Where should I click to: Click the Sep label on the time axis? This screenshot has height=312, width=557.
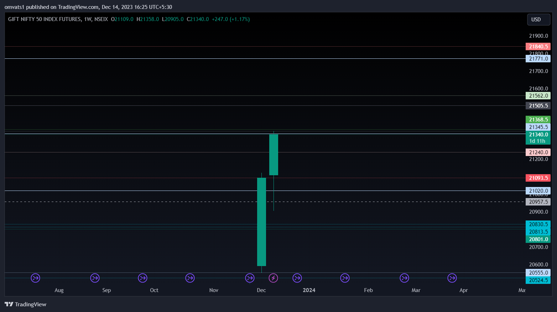click(x=106, y=290)
